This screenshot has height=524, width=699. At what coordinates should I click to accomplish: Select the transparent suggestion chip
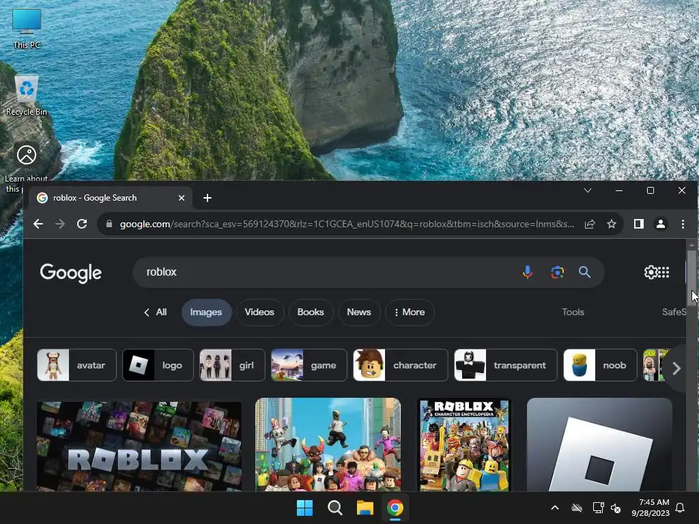click(x=506, y=366)
